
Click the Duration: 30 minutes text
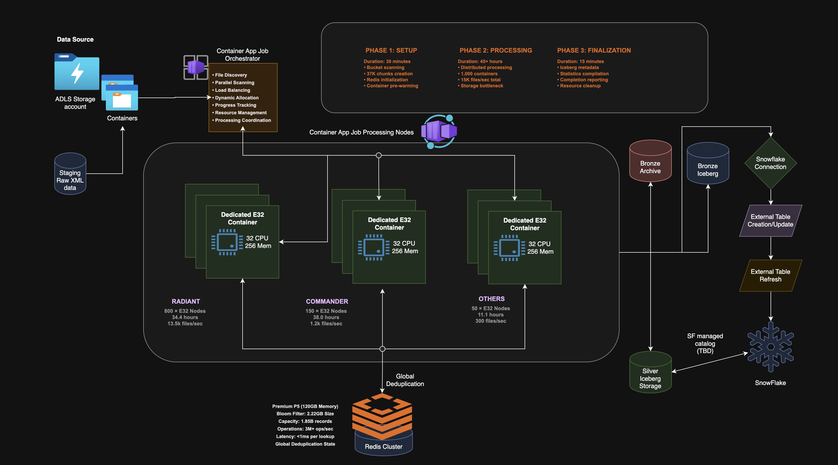coord(387,61)
